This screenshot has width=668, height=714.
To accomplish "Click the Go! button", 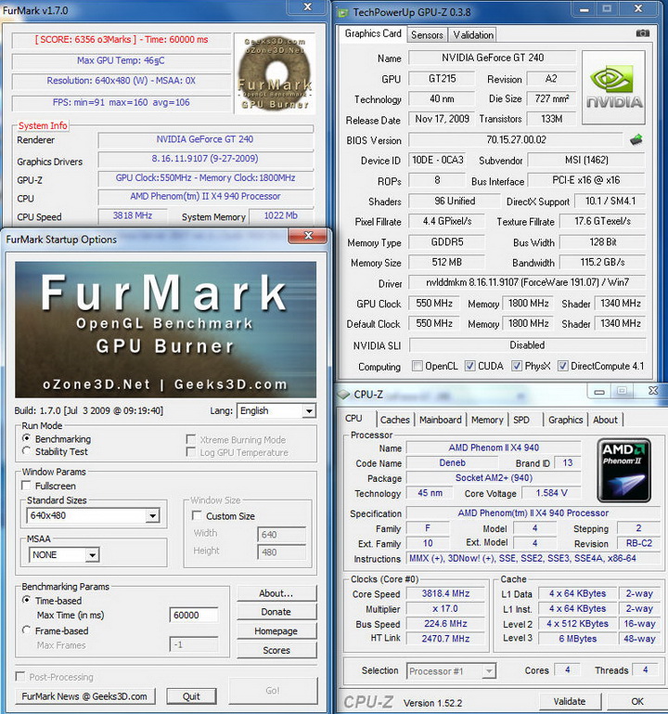I will pos(273,690).
